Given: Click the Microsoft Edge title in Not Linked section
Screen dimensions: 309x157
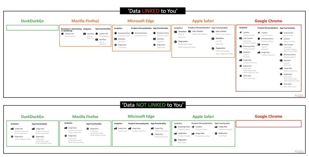Looking at the screenshot, I should (x=141, y=116).
